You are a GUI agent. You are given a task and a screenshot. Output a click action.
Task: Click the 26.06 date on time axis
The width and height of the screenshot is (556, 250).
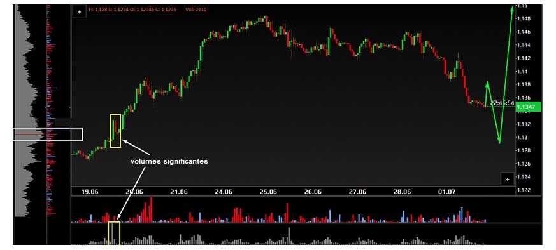coord(313,192)
